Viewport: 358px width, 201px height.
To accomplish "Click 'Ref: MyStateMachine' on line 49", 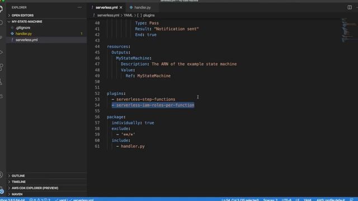I will (x=148, y=76).
